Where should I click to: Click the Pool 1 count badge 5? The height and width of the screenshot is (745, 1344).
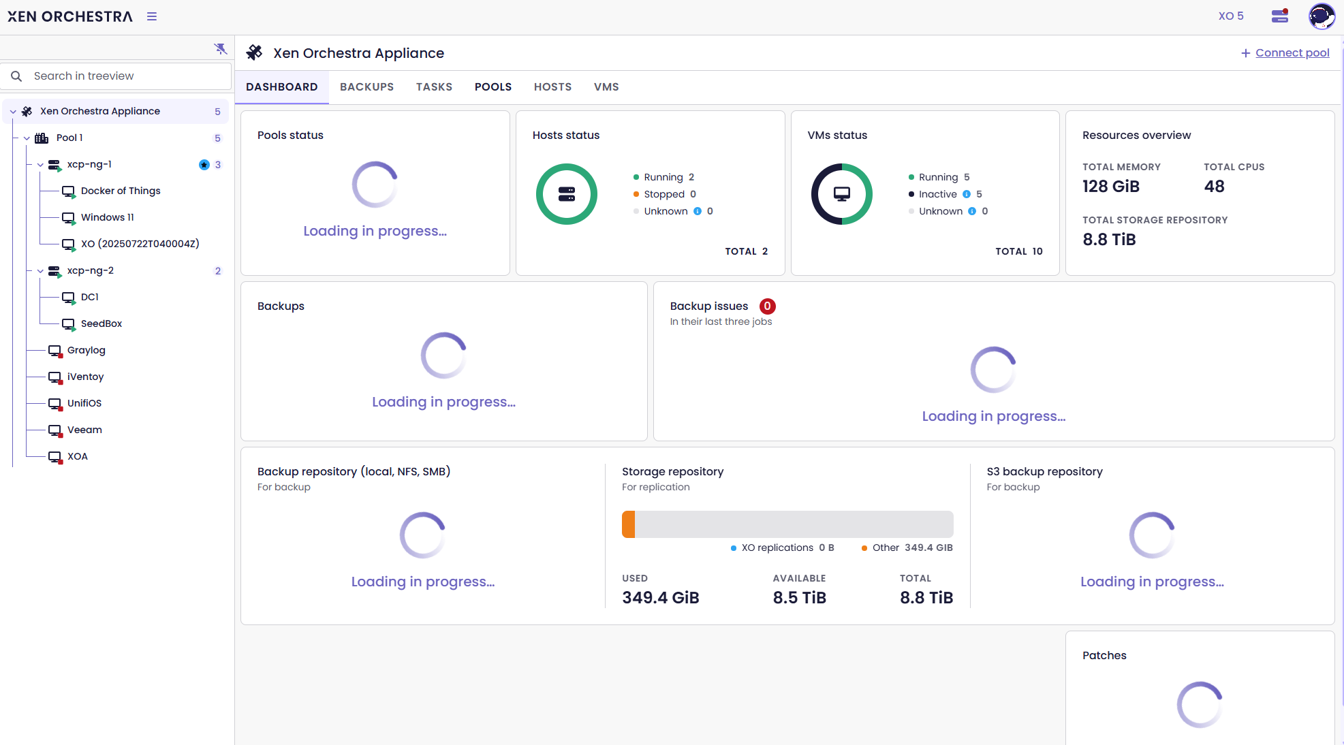click(217, 138)
